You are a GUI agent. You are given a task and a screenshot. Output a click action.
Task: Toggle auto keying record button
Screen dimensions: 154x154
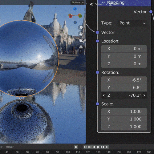pos(76,147)
